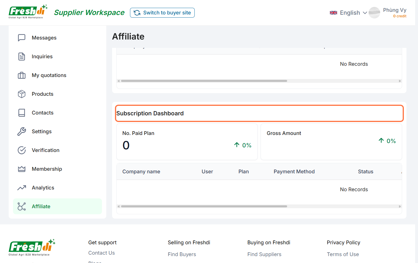Select Affiliate in the sidebar
The width and height of the screenshot is (418, 263).
pos(41,206)
